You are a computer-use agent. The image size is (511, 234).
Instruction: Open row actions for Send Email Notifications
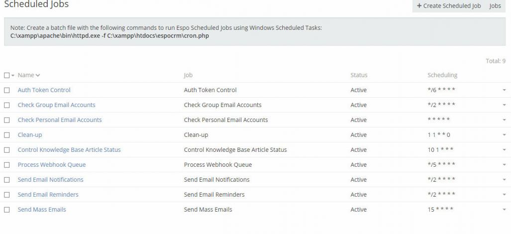[x=504, y=180]
